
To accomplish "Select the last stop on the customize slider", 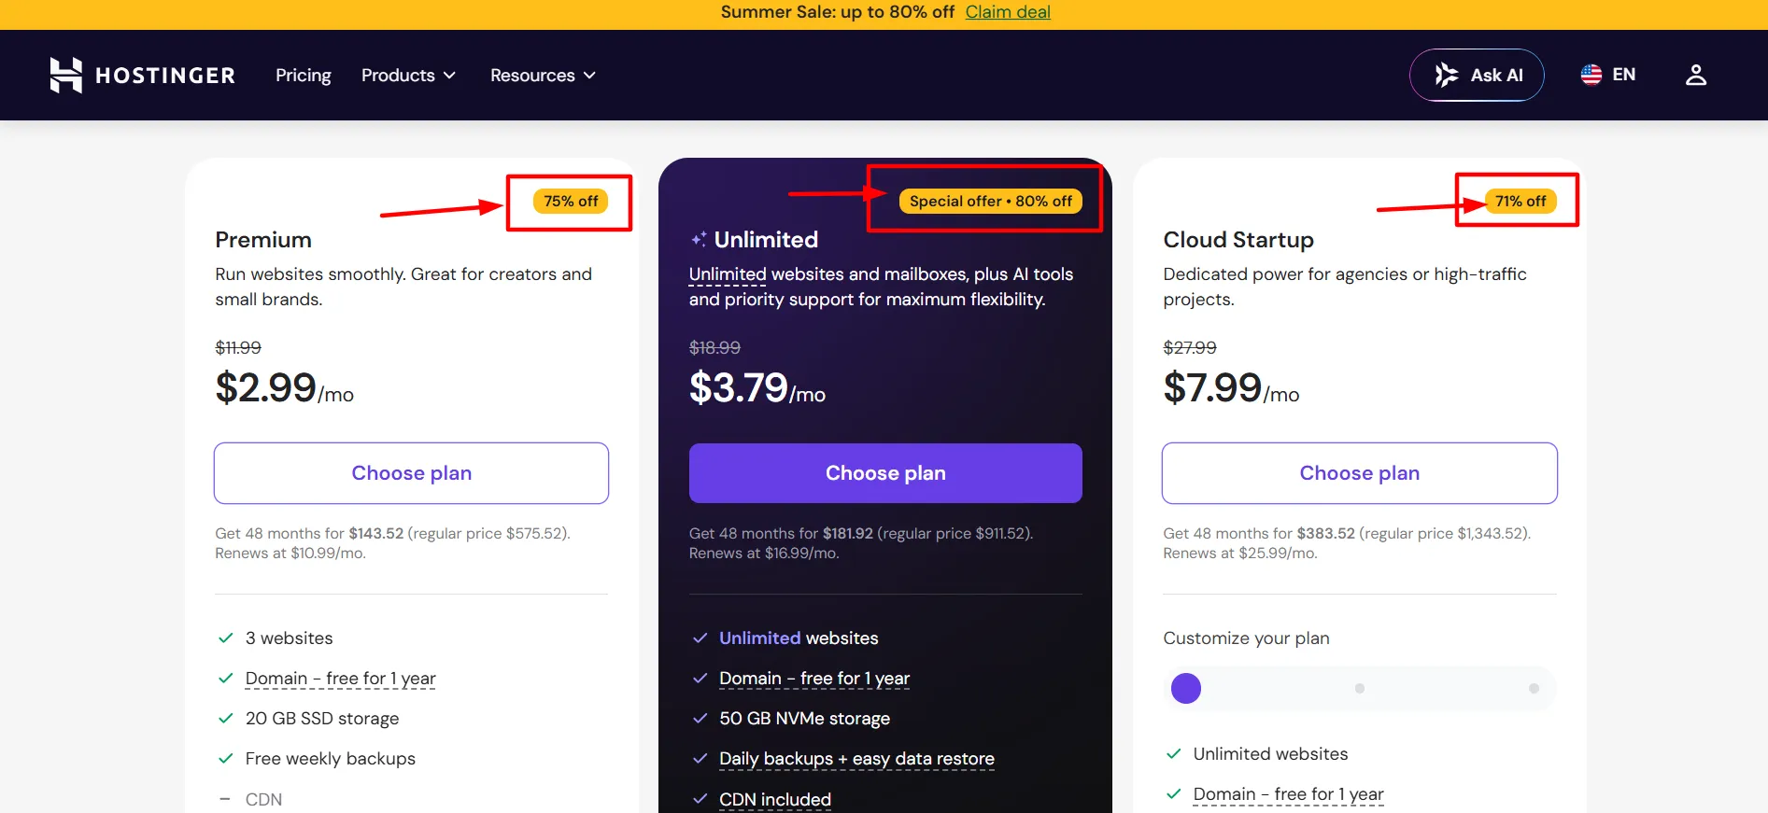I will 1534,689.
